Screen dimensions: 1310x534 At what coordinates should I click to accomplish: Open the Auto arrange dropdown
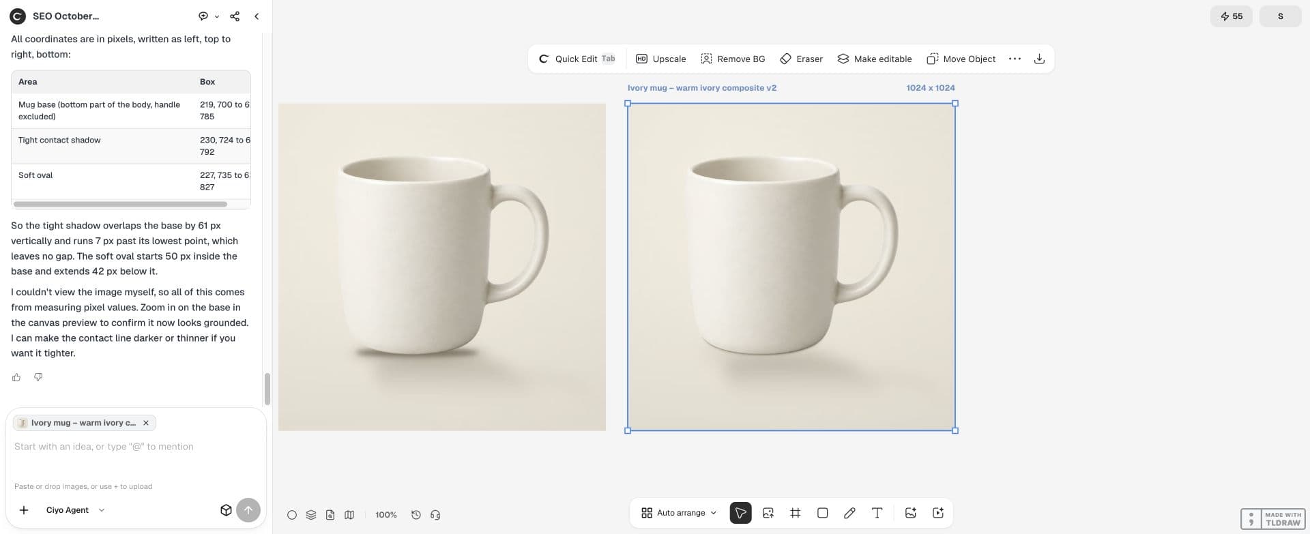click(679, 513)
